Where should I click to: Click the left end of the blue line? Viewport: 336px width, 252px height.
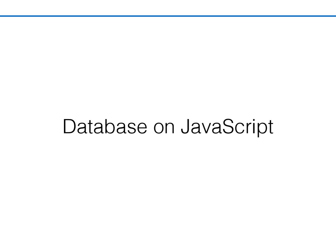click(1, 16)
